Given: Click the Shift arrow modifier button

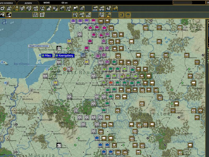Looking at the screenshot, I should point(121,15).
